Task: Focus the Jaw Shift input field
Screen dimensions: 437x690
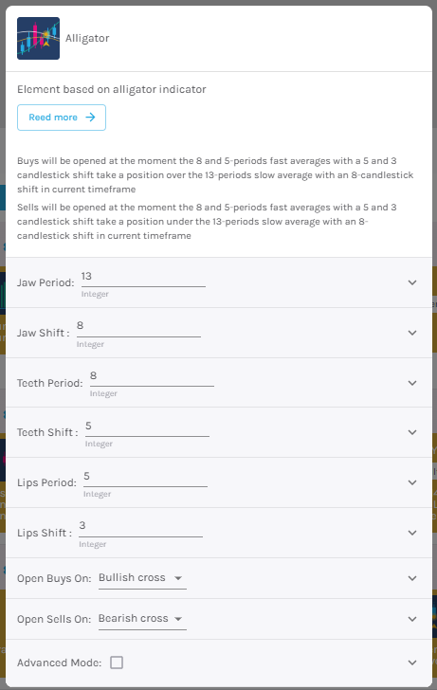Action: point(138,327)
